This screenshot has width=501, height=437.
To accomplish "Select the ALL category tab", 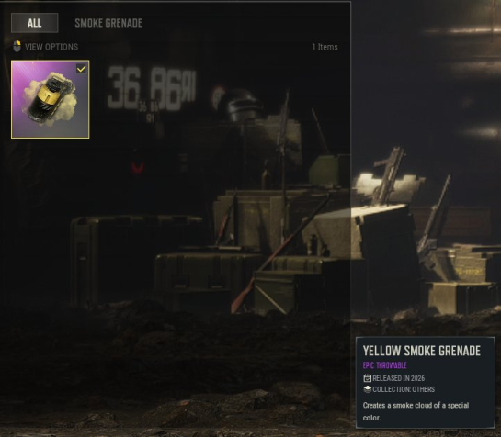I will click(x=35, y=23).
